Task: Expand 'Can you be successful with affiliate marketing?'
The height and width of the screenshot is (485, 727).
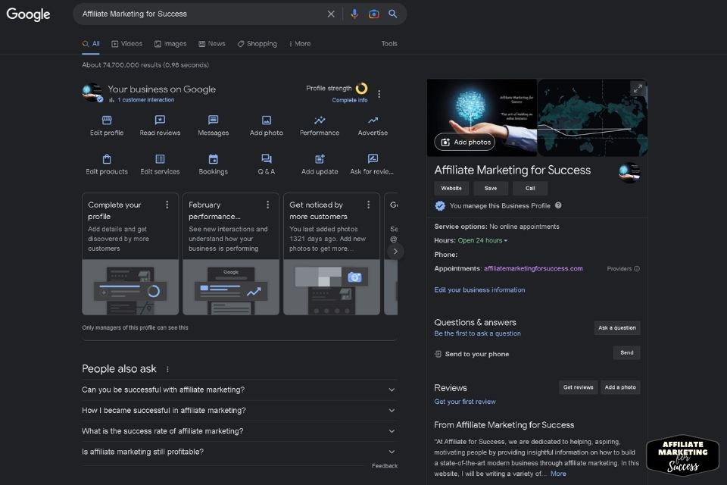Action: [239, 390]
